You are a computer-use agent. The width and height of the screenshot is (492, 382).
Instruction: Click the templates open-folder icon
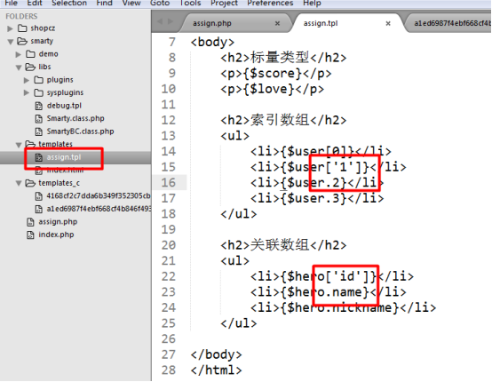tap(30, 144)
